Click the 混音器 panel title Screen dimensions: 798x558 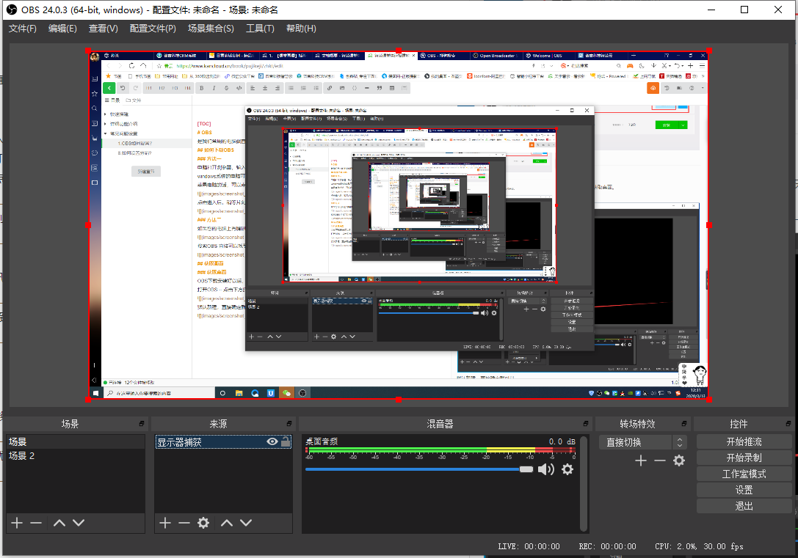click(440, 424)
